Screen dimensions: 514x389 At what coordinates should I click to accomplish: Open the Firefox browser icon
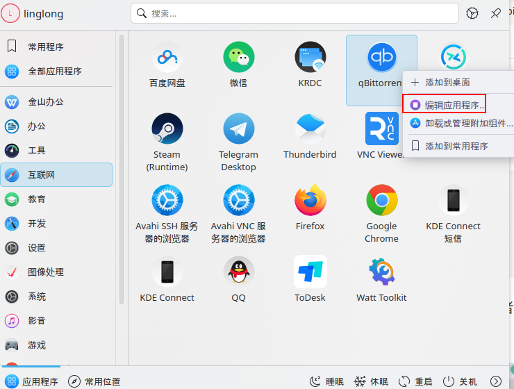[x=310, y=201]
